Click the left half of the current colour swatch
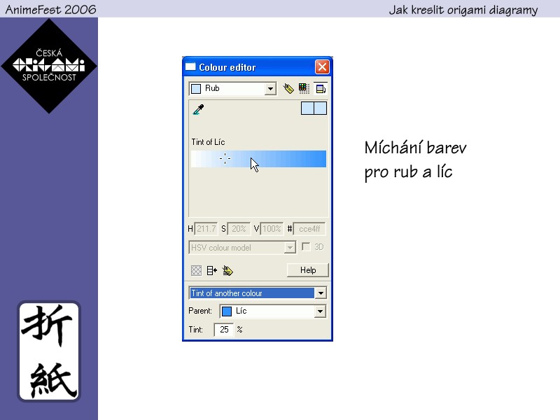 tap(307, 108)
